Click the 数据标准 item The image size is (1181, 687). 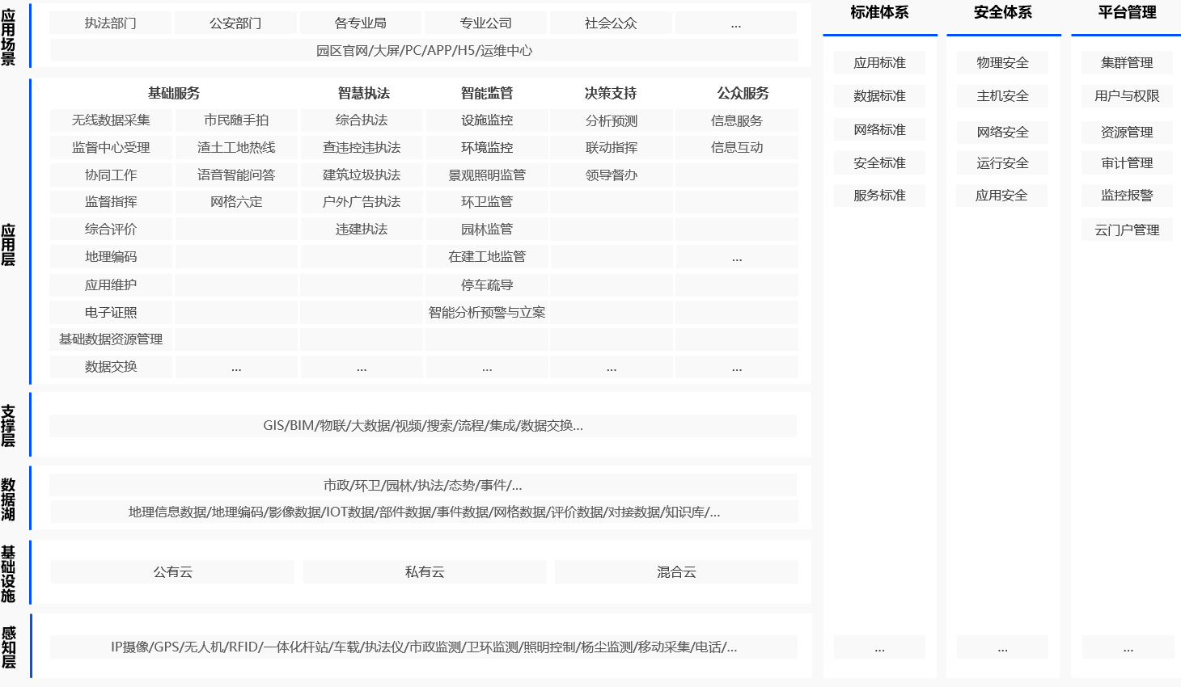879,96
